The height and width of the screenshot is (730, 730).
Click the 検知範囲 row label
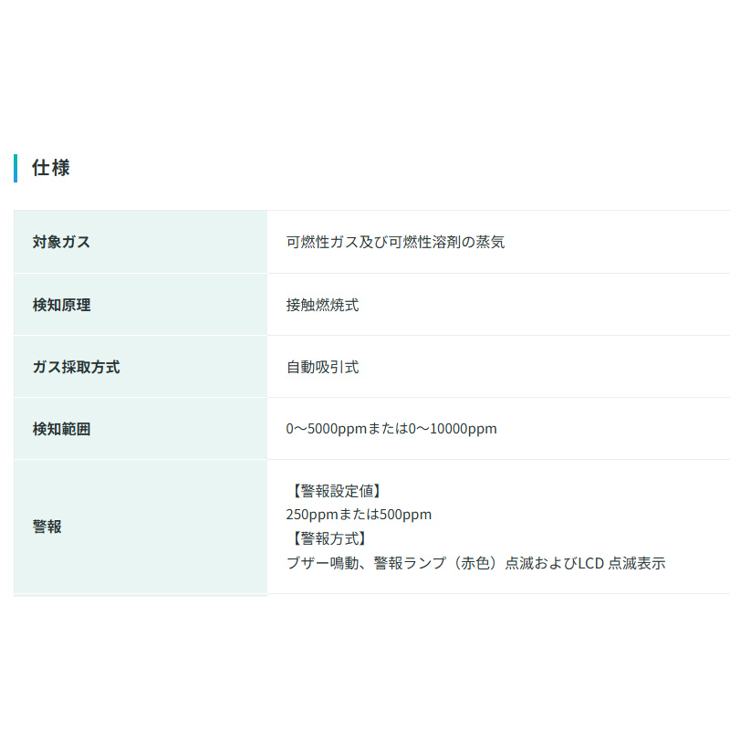click(61, 429)
